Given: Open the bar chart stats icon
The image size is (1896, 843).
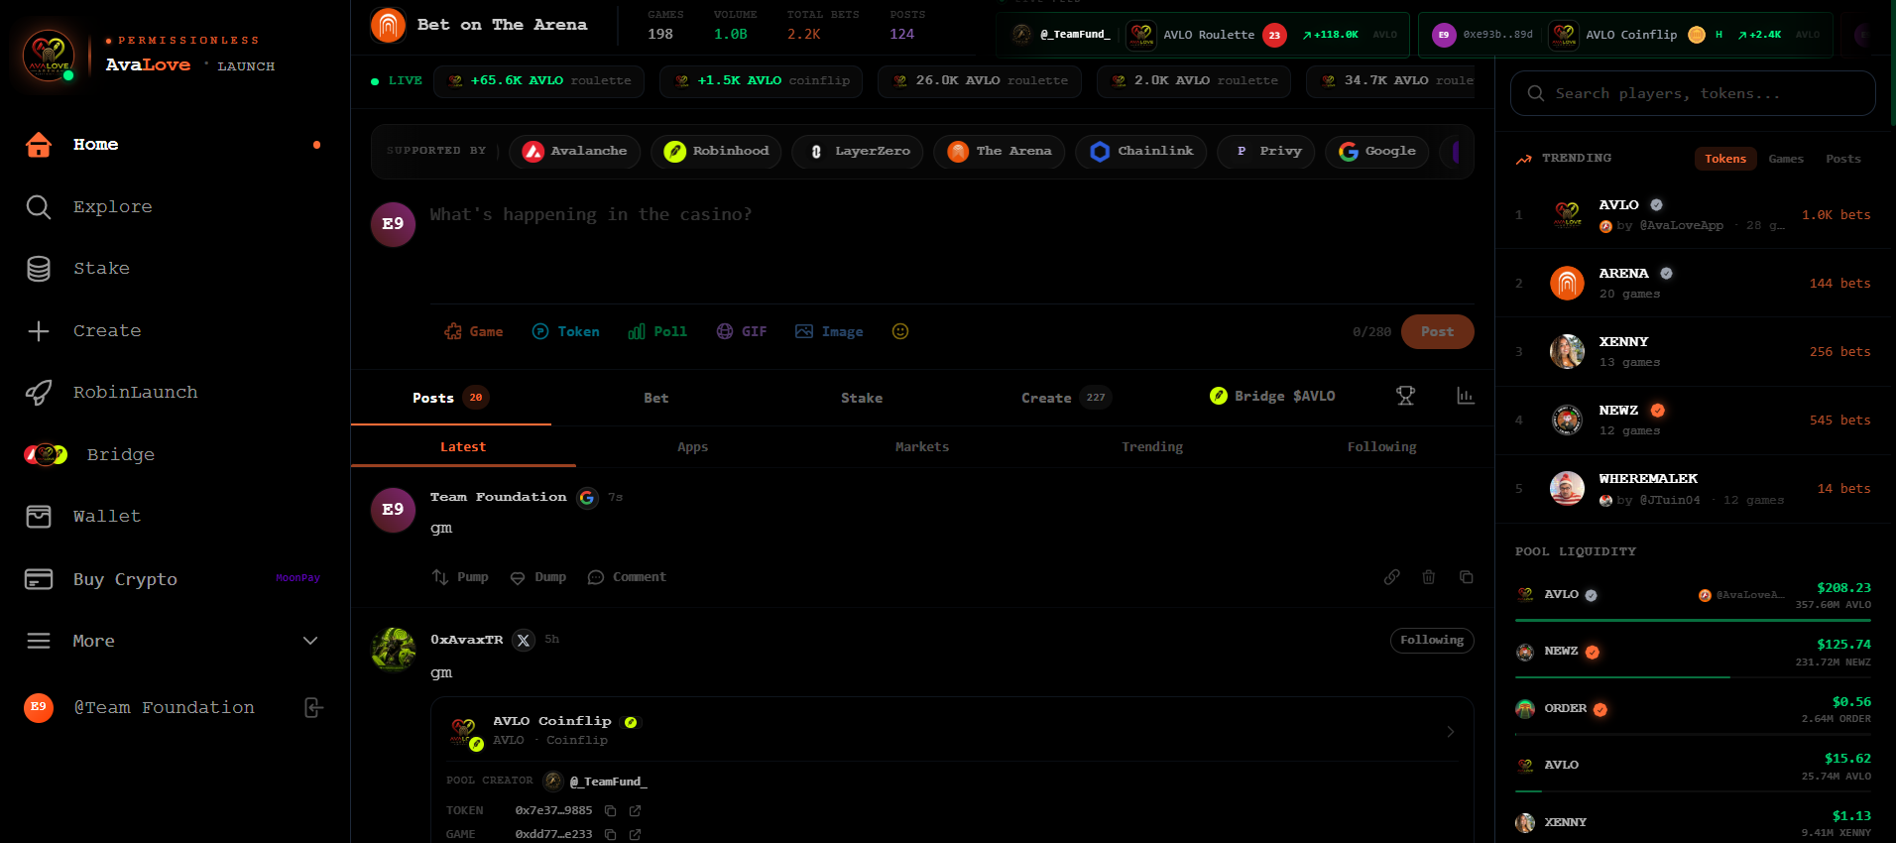Looking at the screenshot, I should point(1466,397).
